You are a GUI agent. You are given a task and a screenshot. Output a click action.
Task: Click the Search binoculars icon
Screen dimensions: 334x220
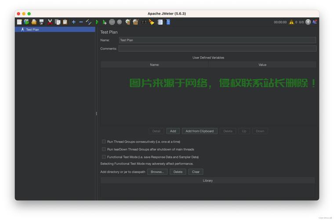pyautogui.click(x=144, y=22)
